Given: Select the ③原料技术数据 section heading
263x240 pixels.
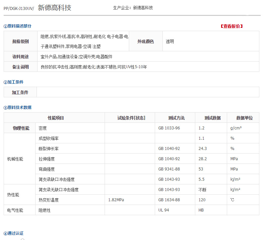Looking at the screenshot, I should click(18, 108).
